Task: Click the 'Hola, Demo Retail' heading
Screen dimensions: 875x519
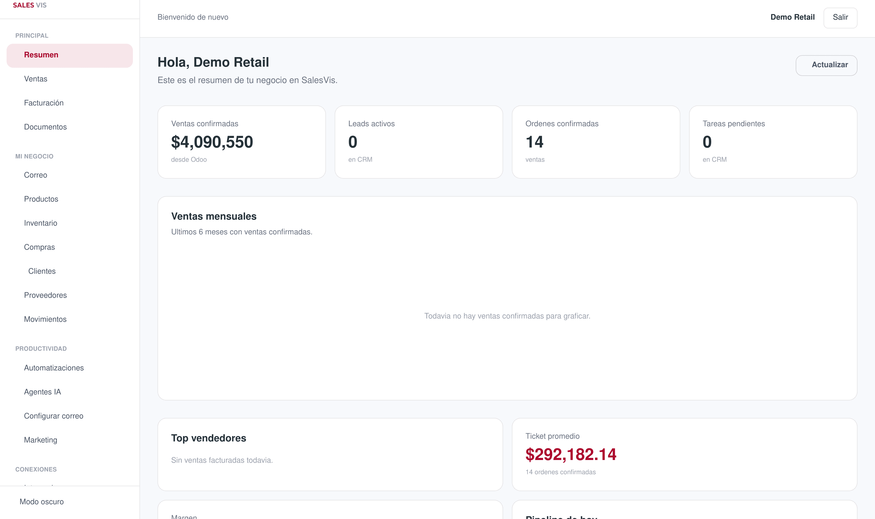Action: pyautogui.click(x=213, y=62)
